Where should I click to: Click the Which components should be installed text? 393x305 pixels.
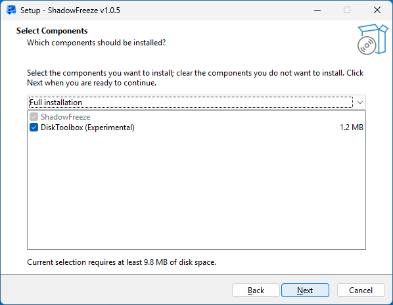(x=96, y=43)
